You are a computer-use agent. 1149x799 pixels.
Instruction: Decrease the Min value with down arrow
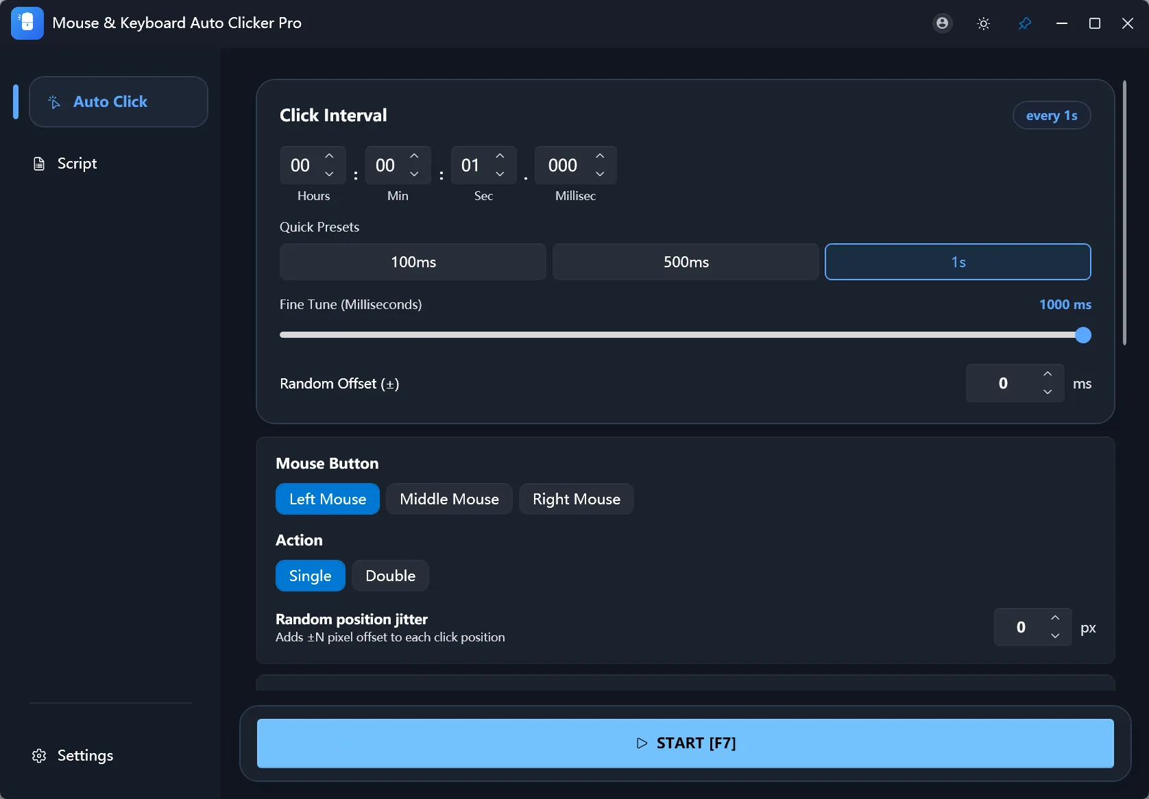[414, 174]
